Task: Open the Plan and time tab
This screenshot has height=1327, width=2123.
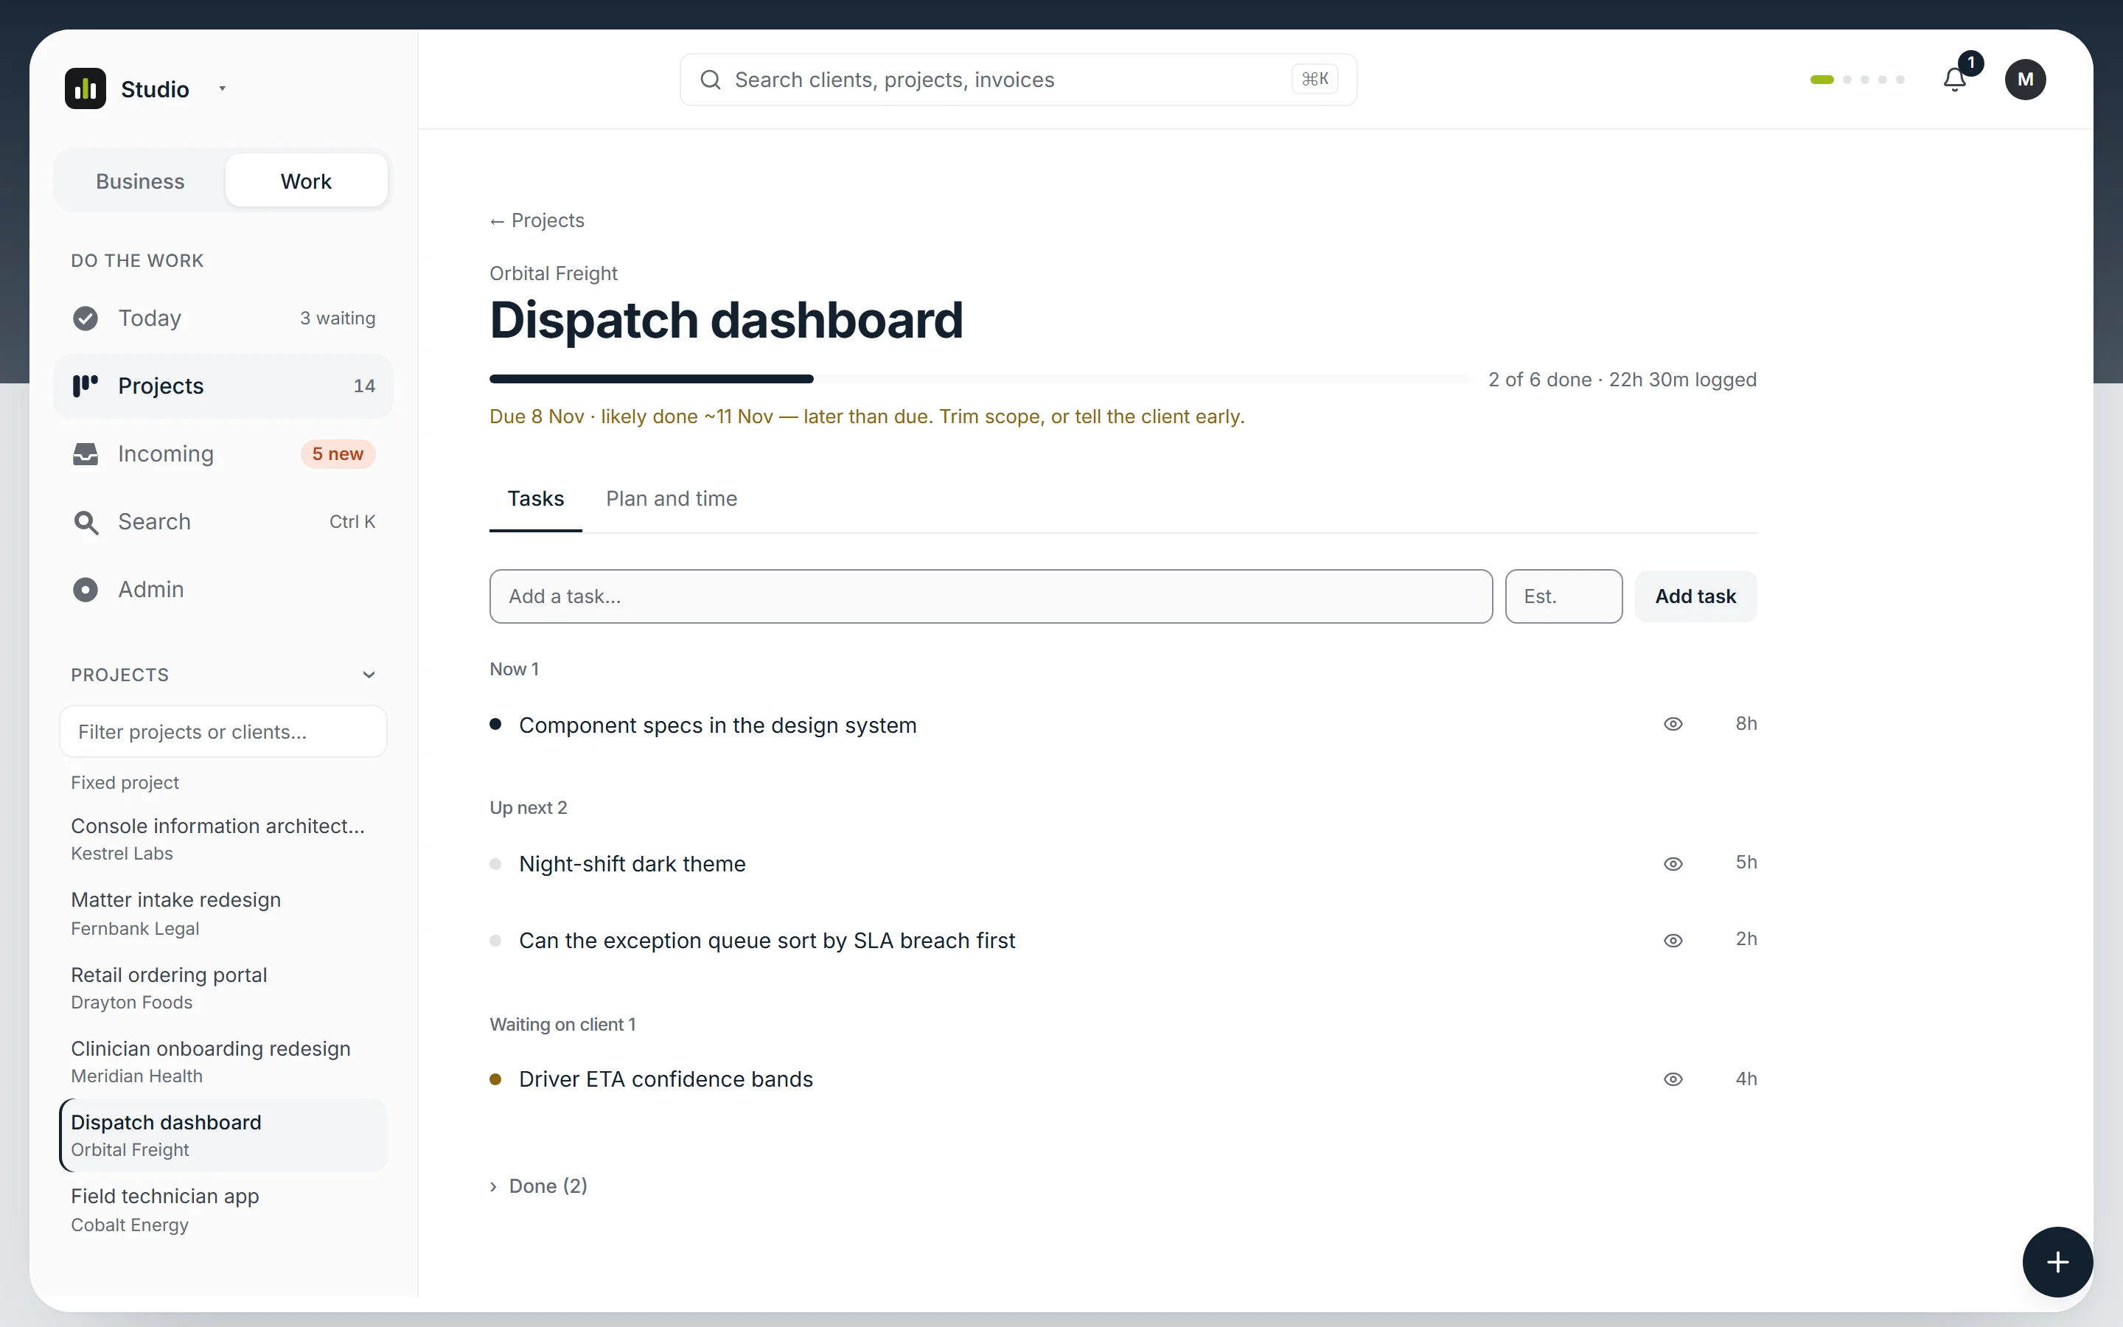Action: tap(671, 498)
